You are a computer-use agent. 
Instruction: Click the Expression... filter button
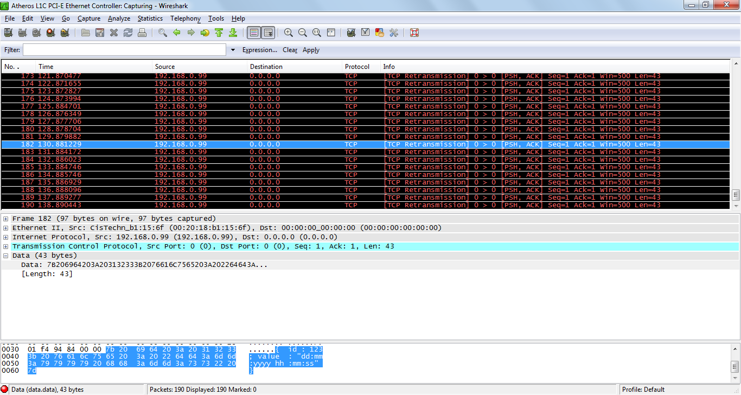[260, 50]
